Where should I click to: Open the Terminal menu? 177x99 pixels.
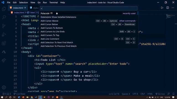[x=53, y=2]
